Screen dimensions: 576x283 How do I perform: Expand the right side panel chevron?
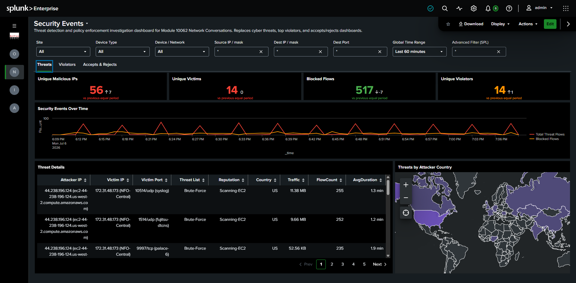568,24
